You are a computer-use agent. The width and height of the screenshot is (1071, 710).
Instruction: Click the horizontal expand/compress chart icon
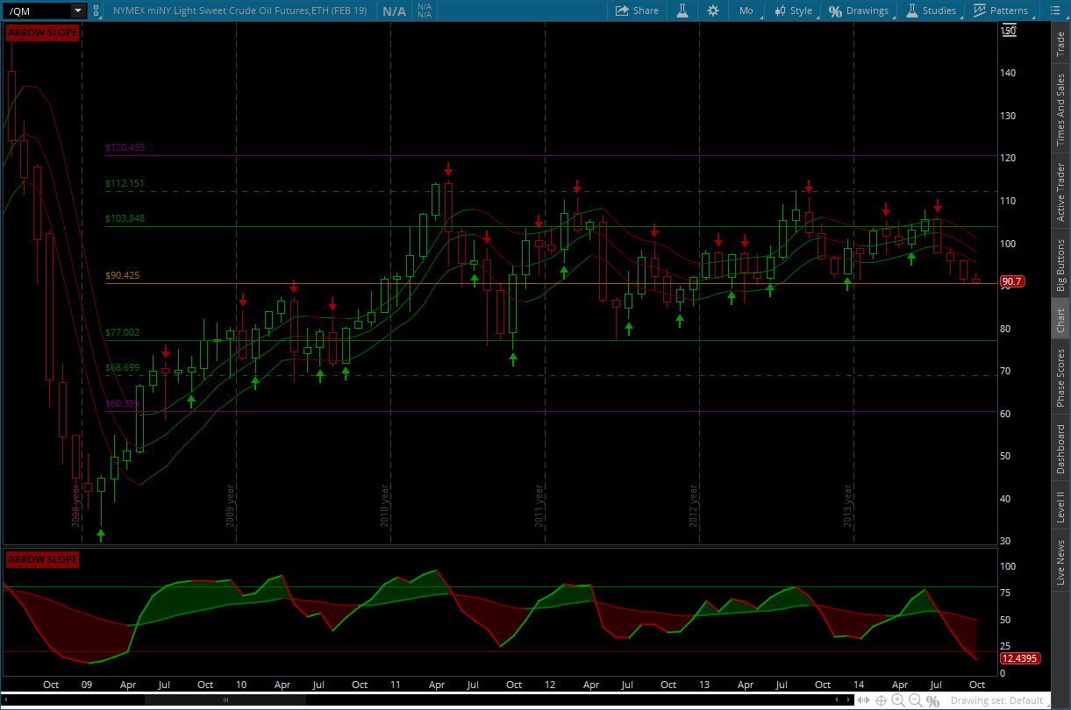[864, 699]
